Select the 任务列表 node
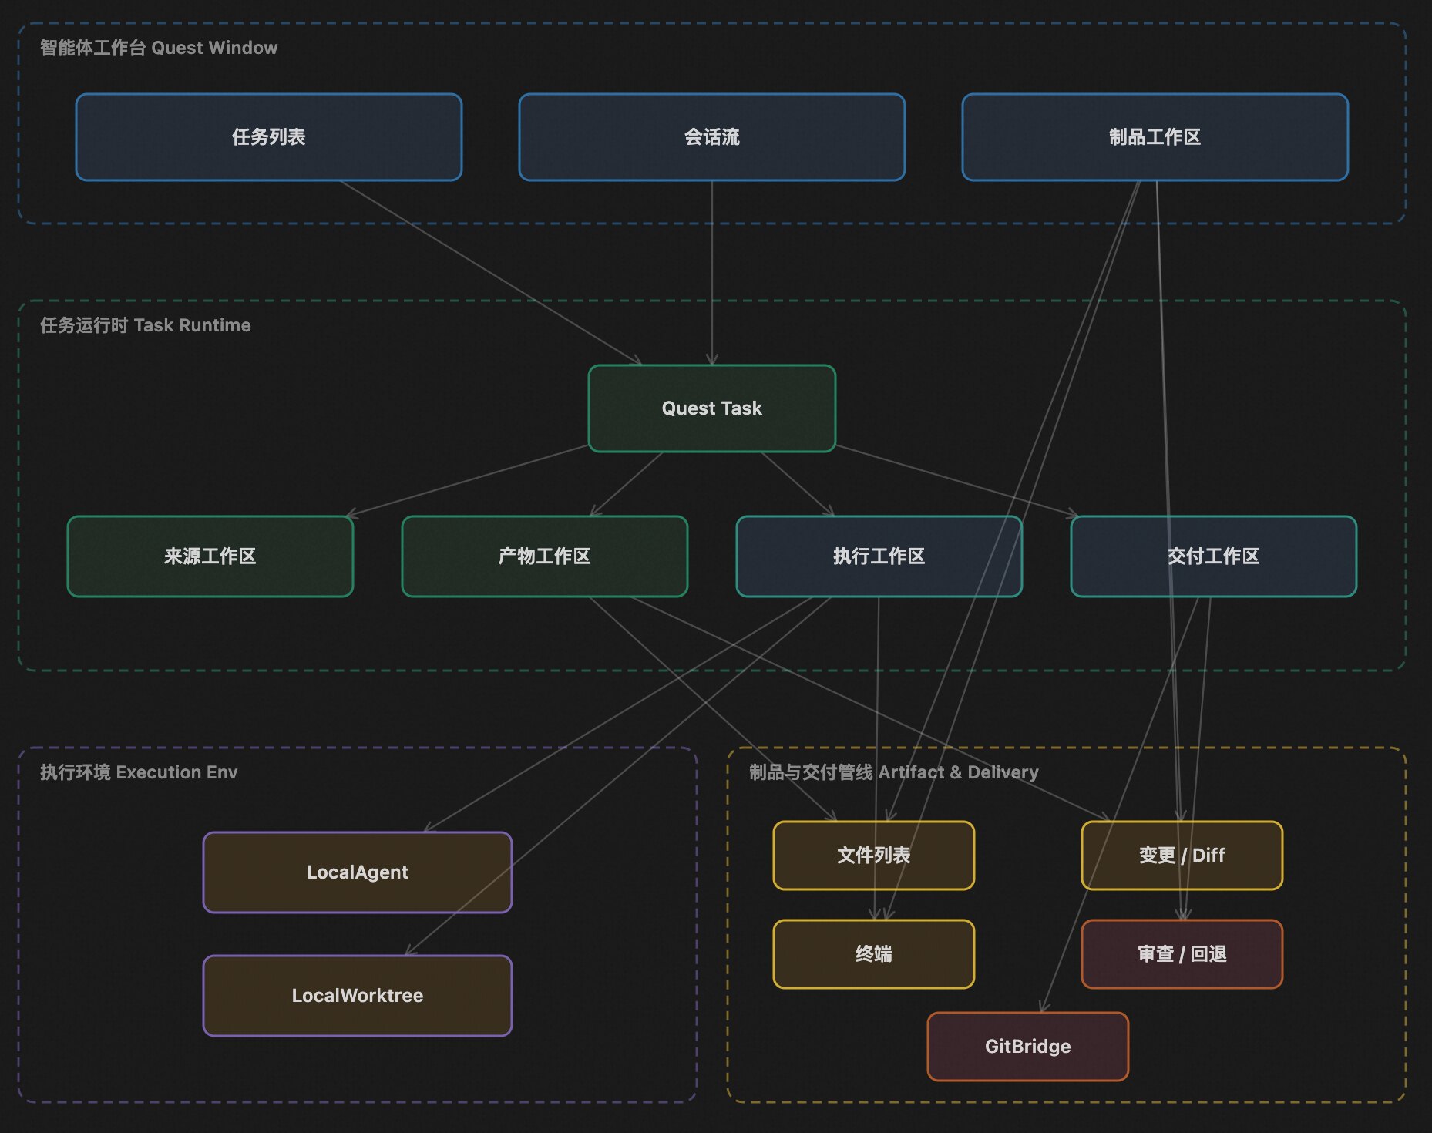 [x=269, y=137]
